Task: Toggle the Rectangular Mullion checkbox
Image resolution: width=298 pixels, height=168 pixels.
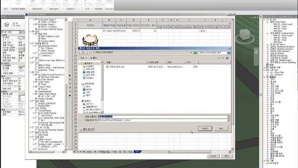Action: coord(36,46)
